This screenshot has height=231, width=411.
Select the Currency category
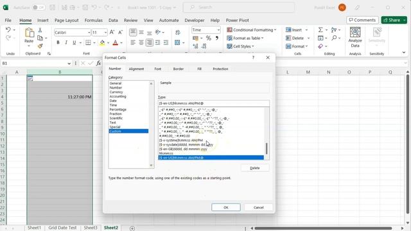(116, 92)
